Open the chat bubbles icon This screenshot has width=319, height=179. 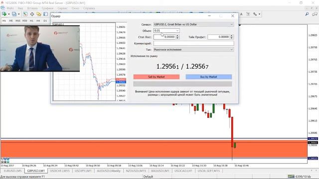click(x=315, y=14)
